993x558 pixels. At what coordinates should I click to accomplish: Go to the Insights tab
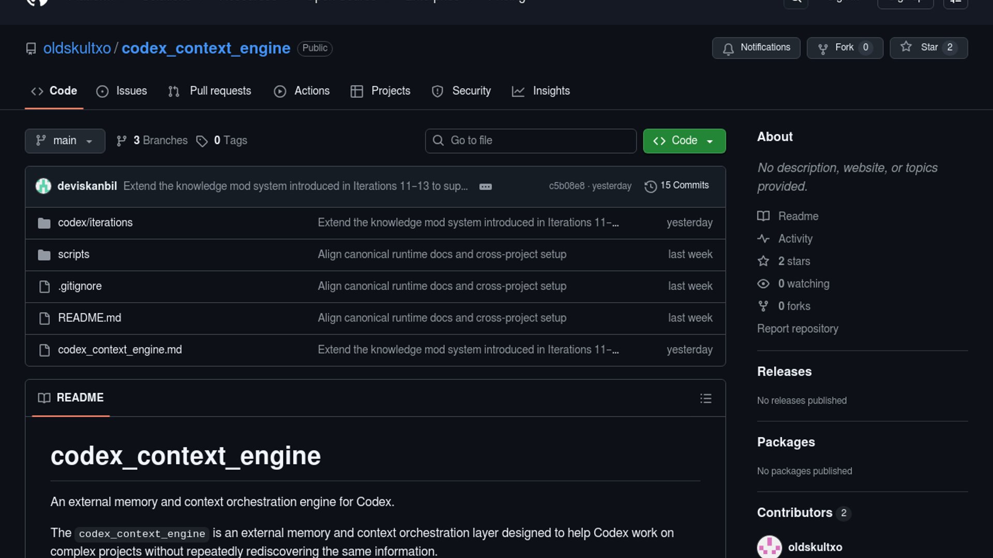540,91
